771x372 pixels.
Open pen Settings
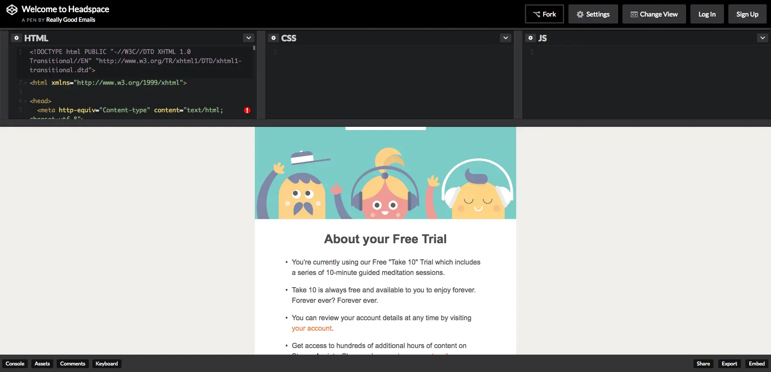(x=593, y=14)
